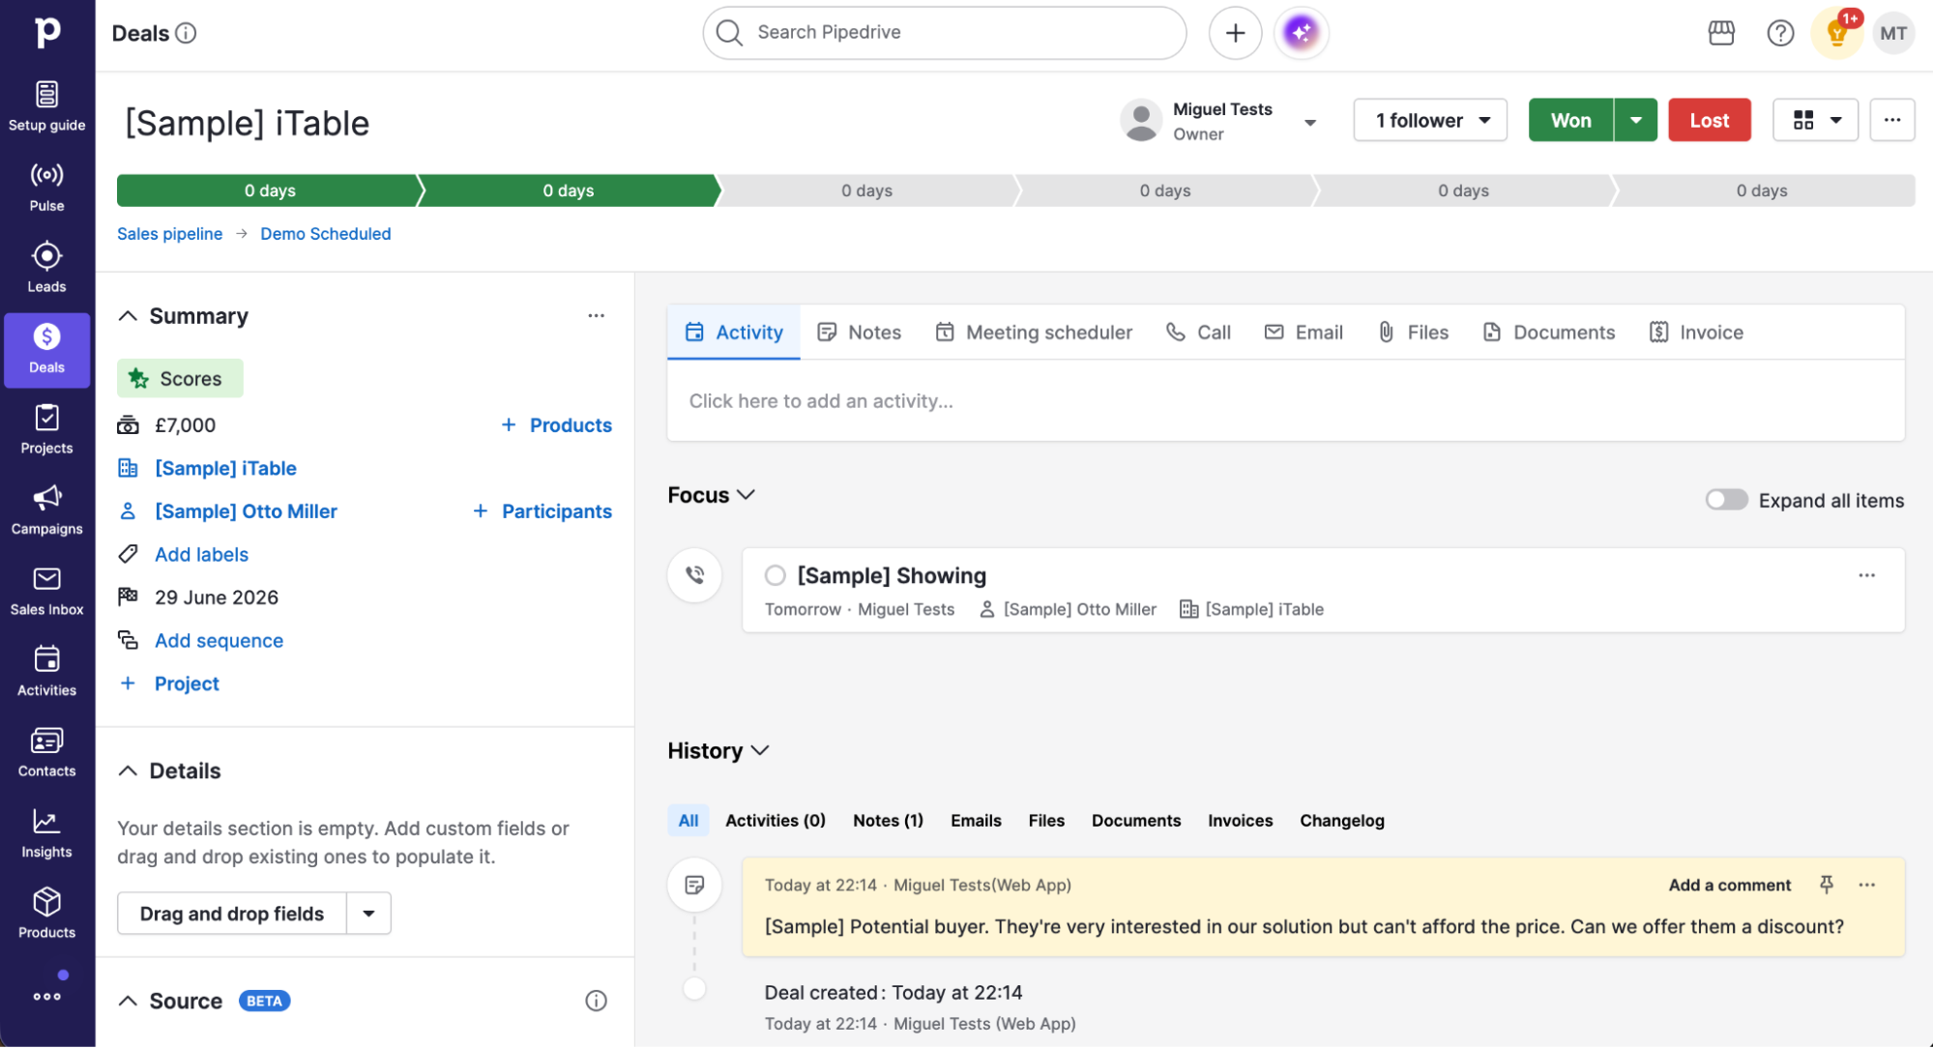Click the Scores button
The image size is (1933, 1048).
tap(180, 379)
